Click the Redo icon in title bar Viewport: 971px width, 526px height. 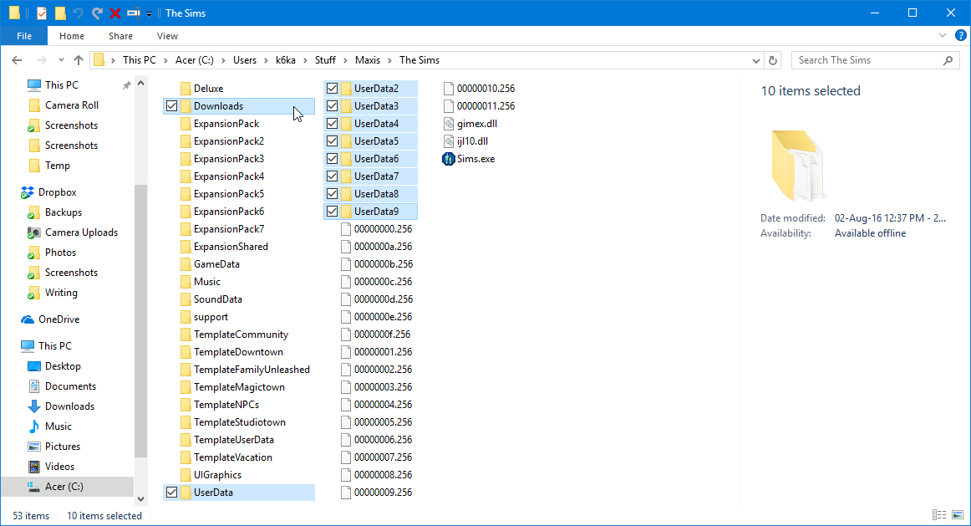click(x=97, y=13)
